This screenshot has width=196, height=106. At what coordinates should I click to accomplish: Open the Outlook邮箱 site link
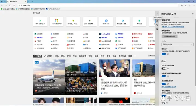point(104,45)
